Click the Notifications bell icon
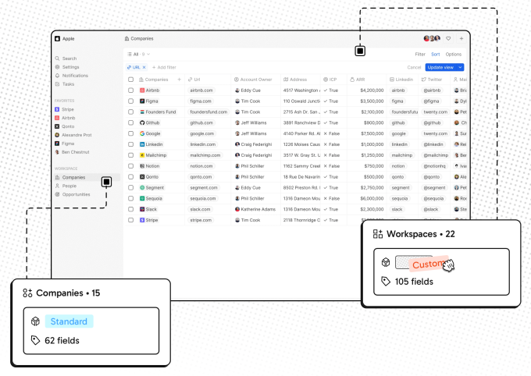Image resolution: width=531 pixels, height=376 pixels. (58, 76)
